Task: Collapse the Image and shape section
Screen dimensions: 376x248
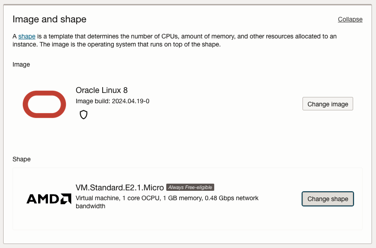Action: coord(350,19)
